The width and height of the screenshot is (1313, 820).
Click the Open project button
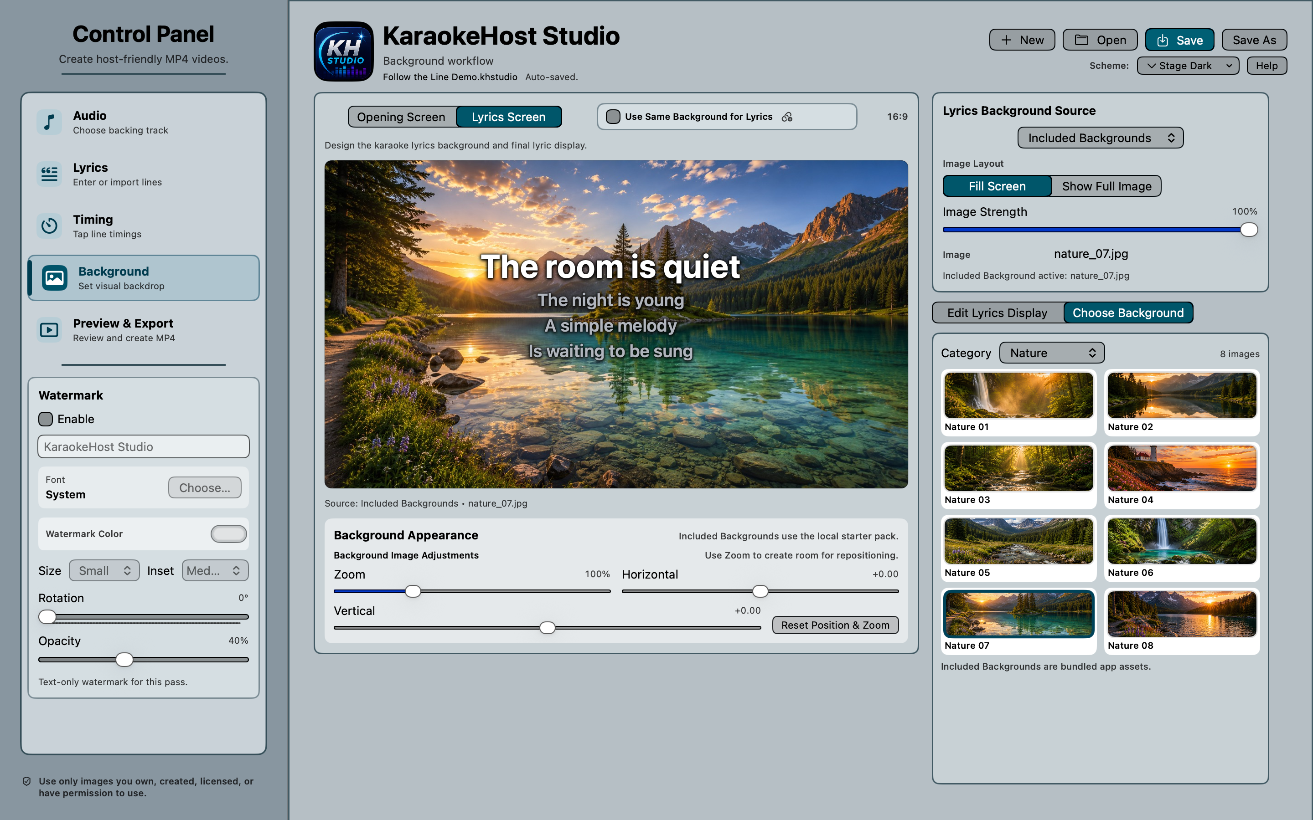click(x=1100, y=40)
